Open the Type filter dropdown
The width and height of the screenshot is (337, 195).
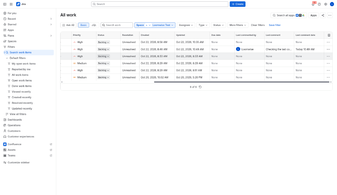click(203, 25)
